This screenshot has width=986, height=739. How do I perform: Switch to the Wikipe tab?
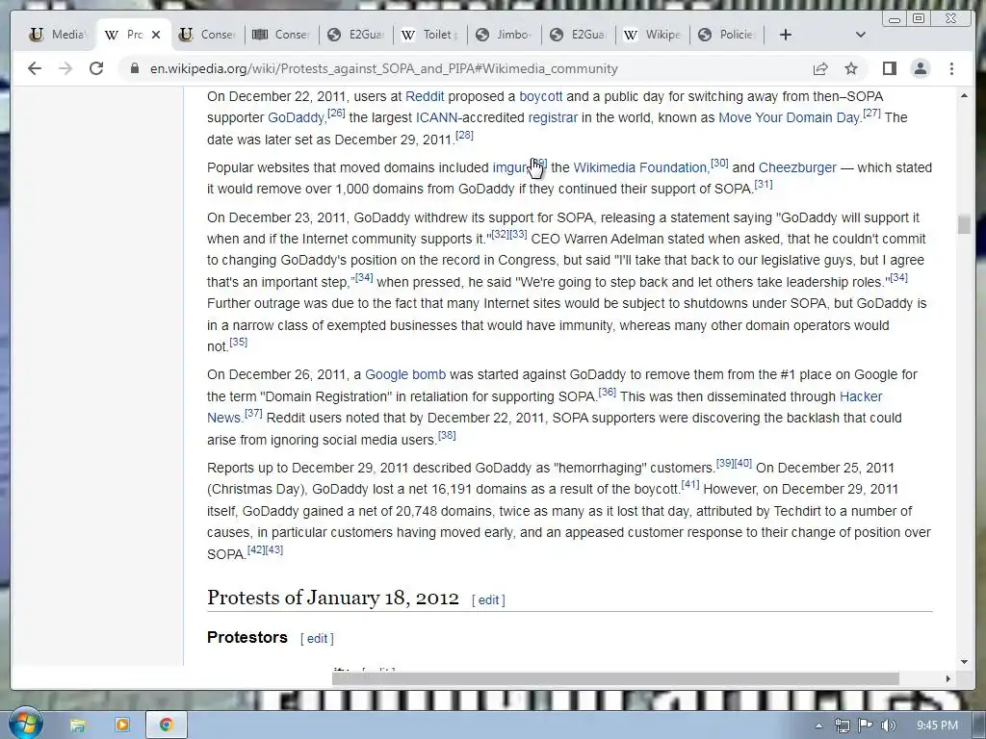coord(653,35)
